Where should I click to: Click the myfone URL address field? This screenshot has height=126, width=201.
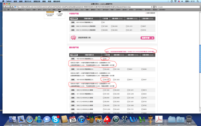point(83,7)
